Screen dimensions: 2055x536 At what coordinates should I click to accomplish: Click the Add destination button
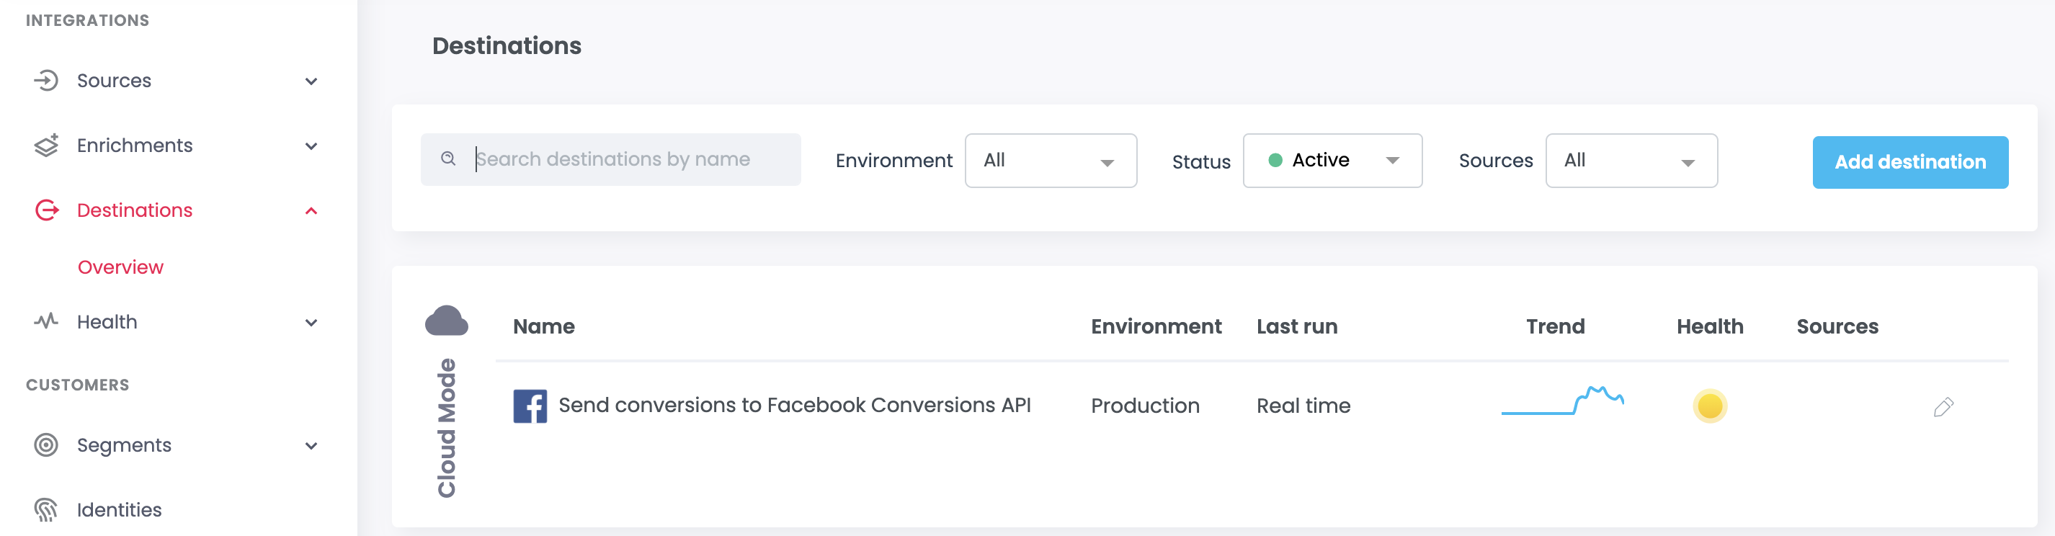tap(1909, 162)
